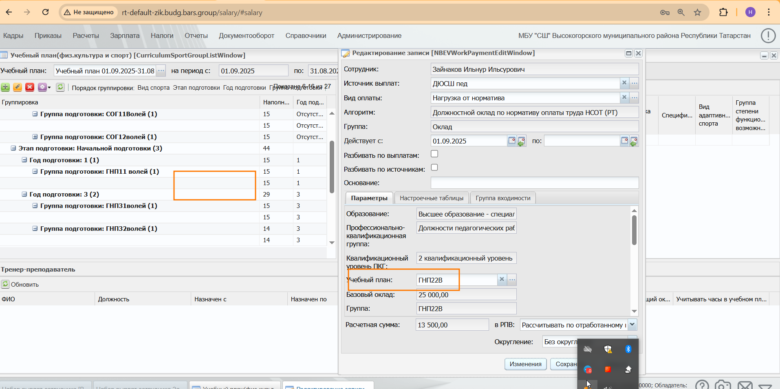This screenshot has height=389, width=780.
Task: Click Этап подготовки grouping option
Action: point(196,88)
